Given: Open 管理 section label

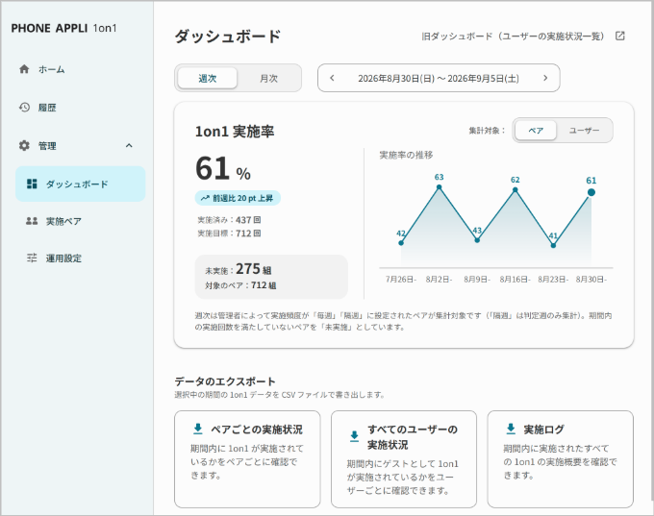Looking at the screenshot, I should pos(47,146).
